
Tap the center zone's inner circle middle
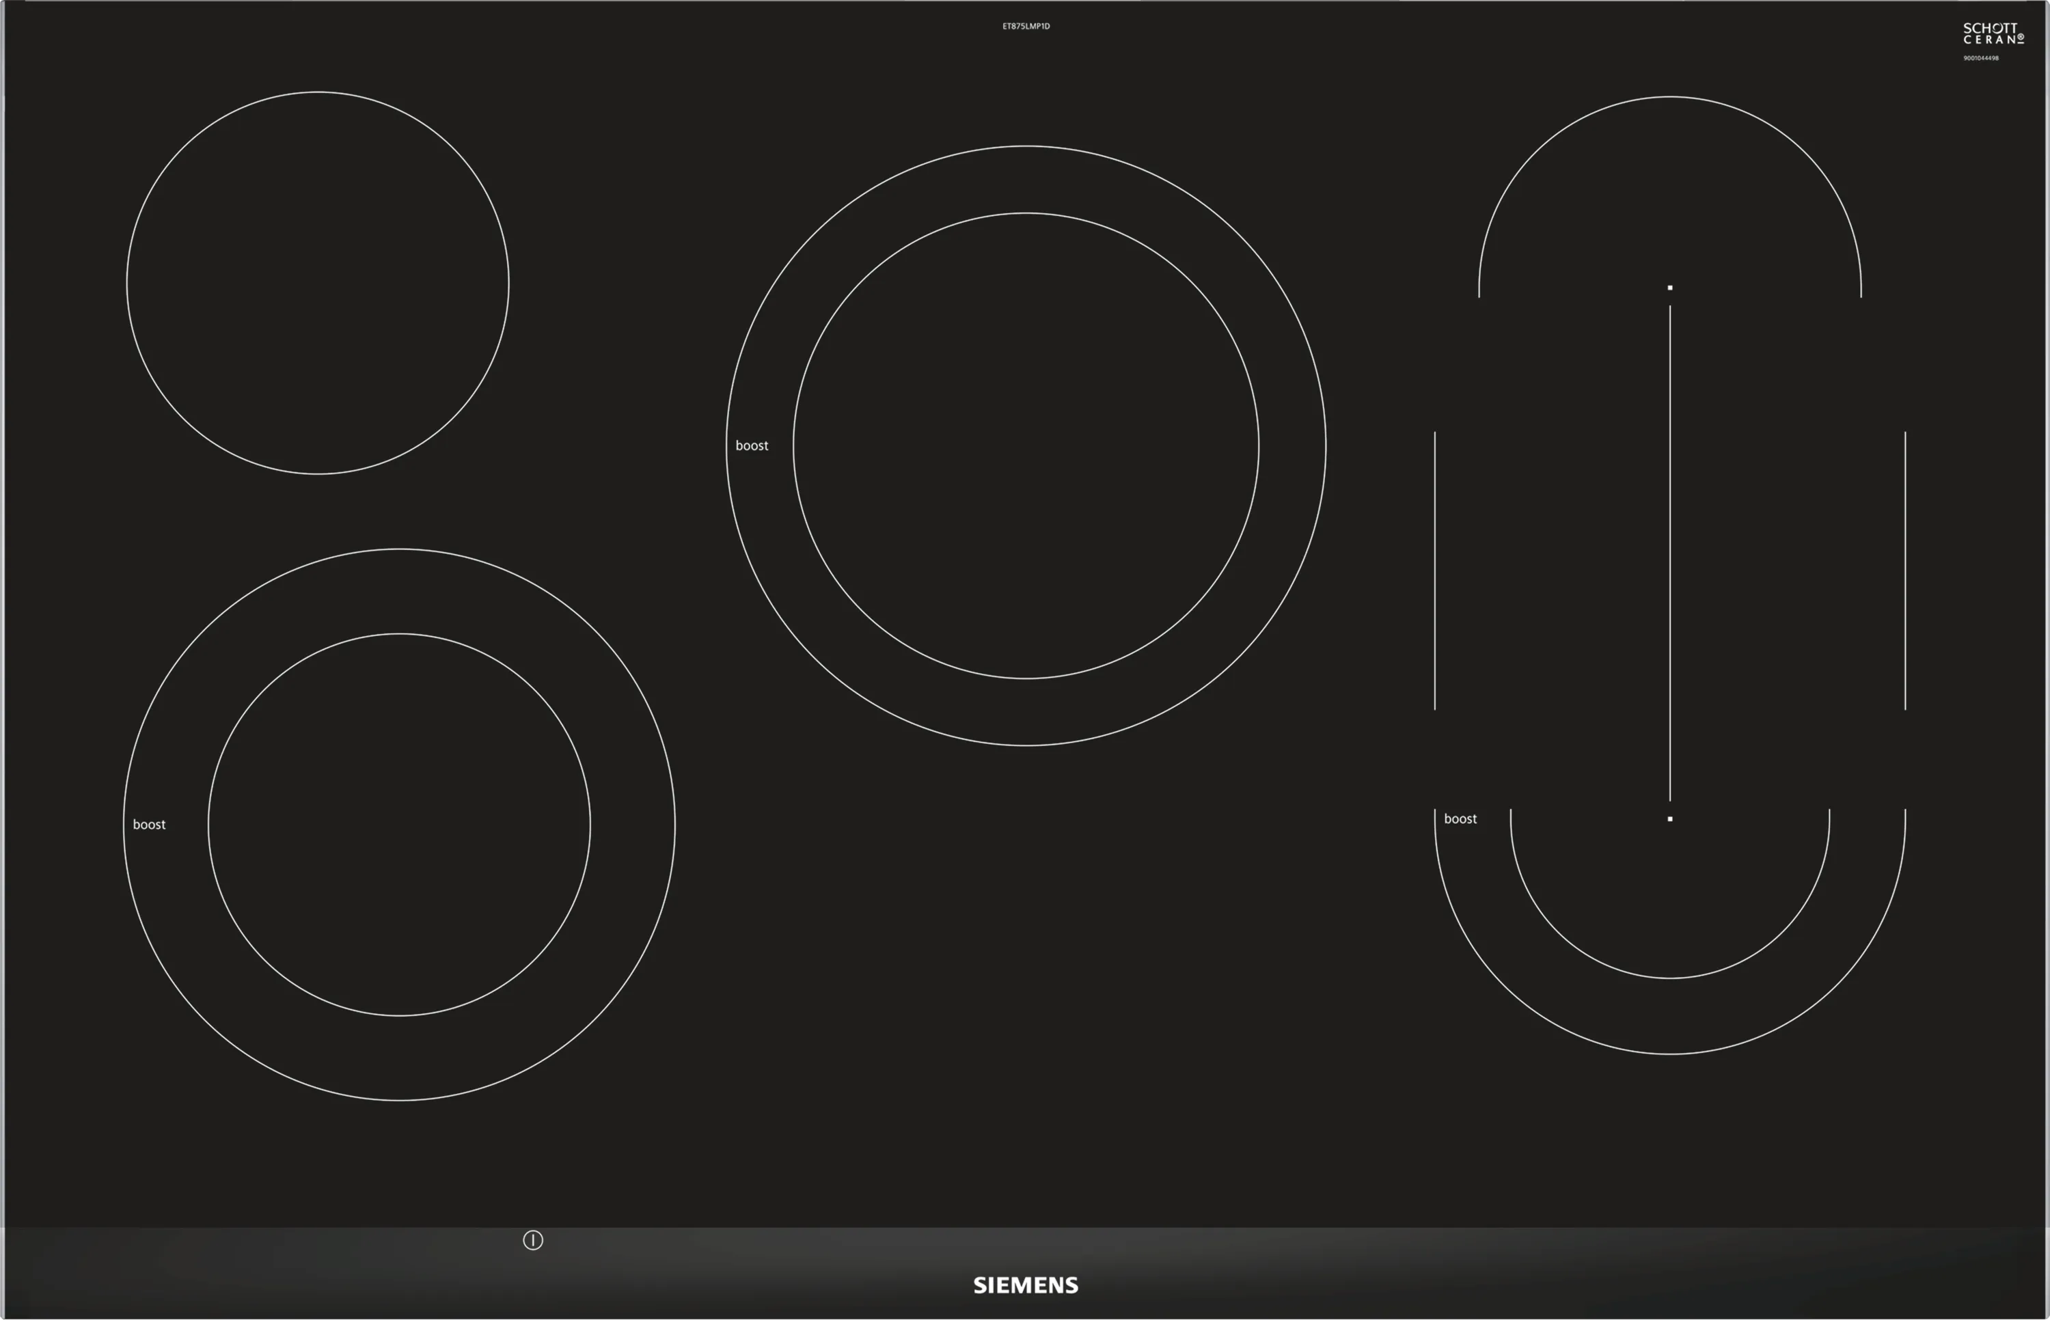1026,445
